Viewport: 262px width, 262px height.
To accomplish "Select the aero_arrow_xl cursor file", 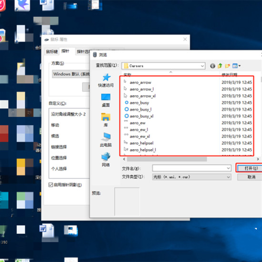I will pos(143,96).
